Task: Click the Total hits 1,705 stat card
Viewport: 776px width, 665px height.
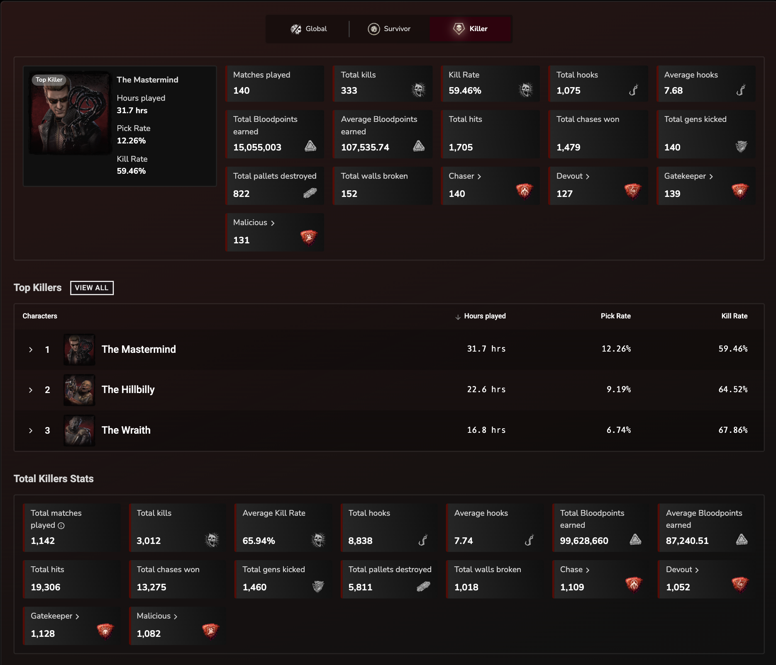Action: pos(490,134)
